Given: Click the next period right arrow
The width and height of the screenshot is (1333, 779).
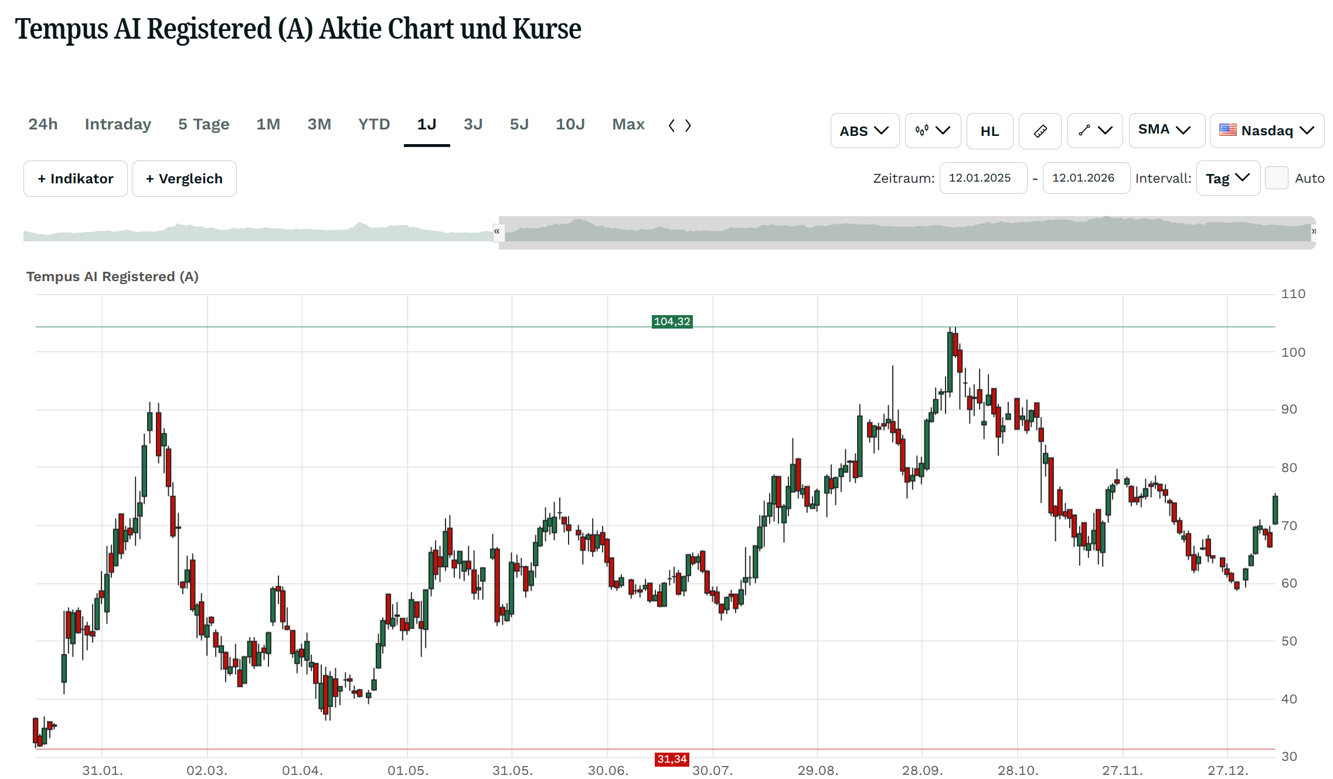Looking at the screenshot, I should click(688, 125).
